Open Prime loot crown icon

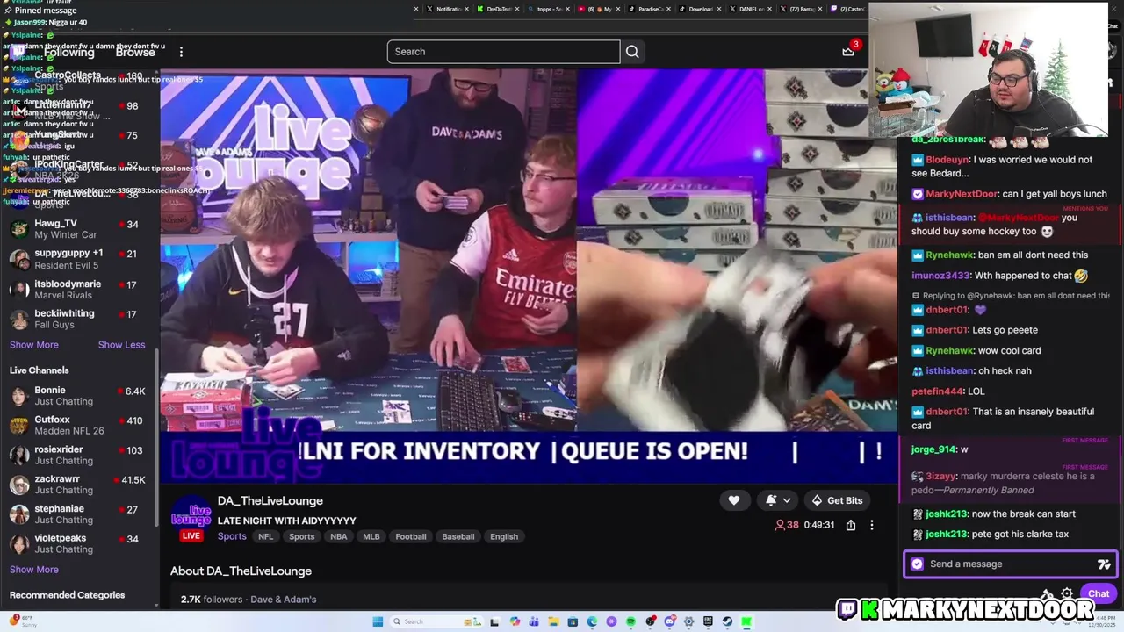(x=848, y=52)
